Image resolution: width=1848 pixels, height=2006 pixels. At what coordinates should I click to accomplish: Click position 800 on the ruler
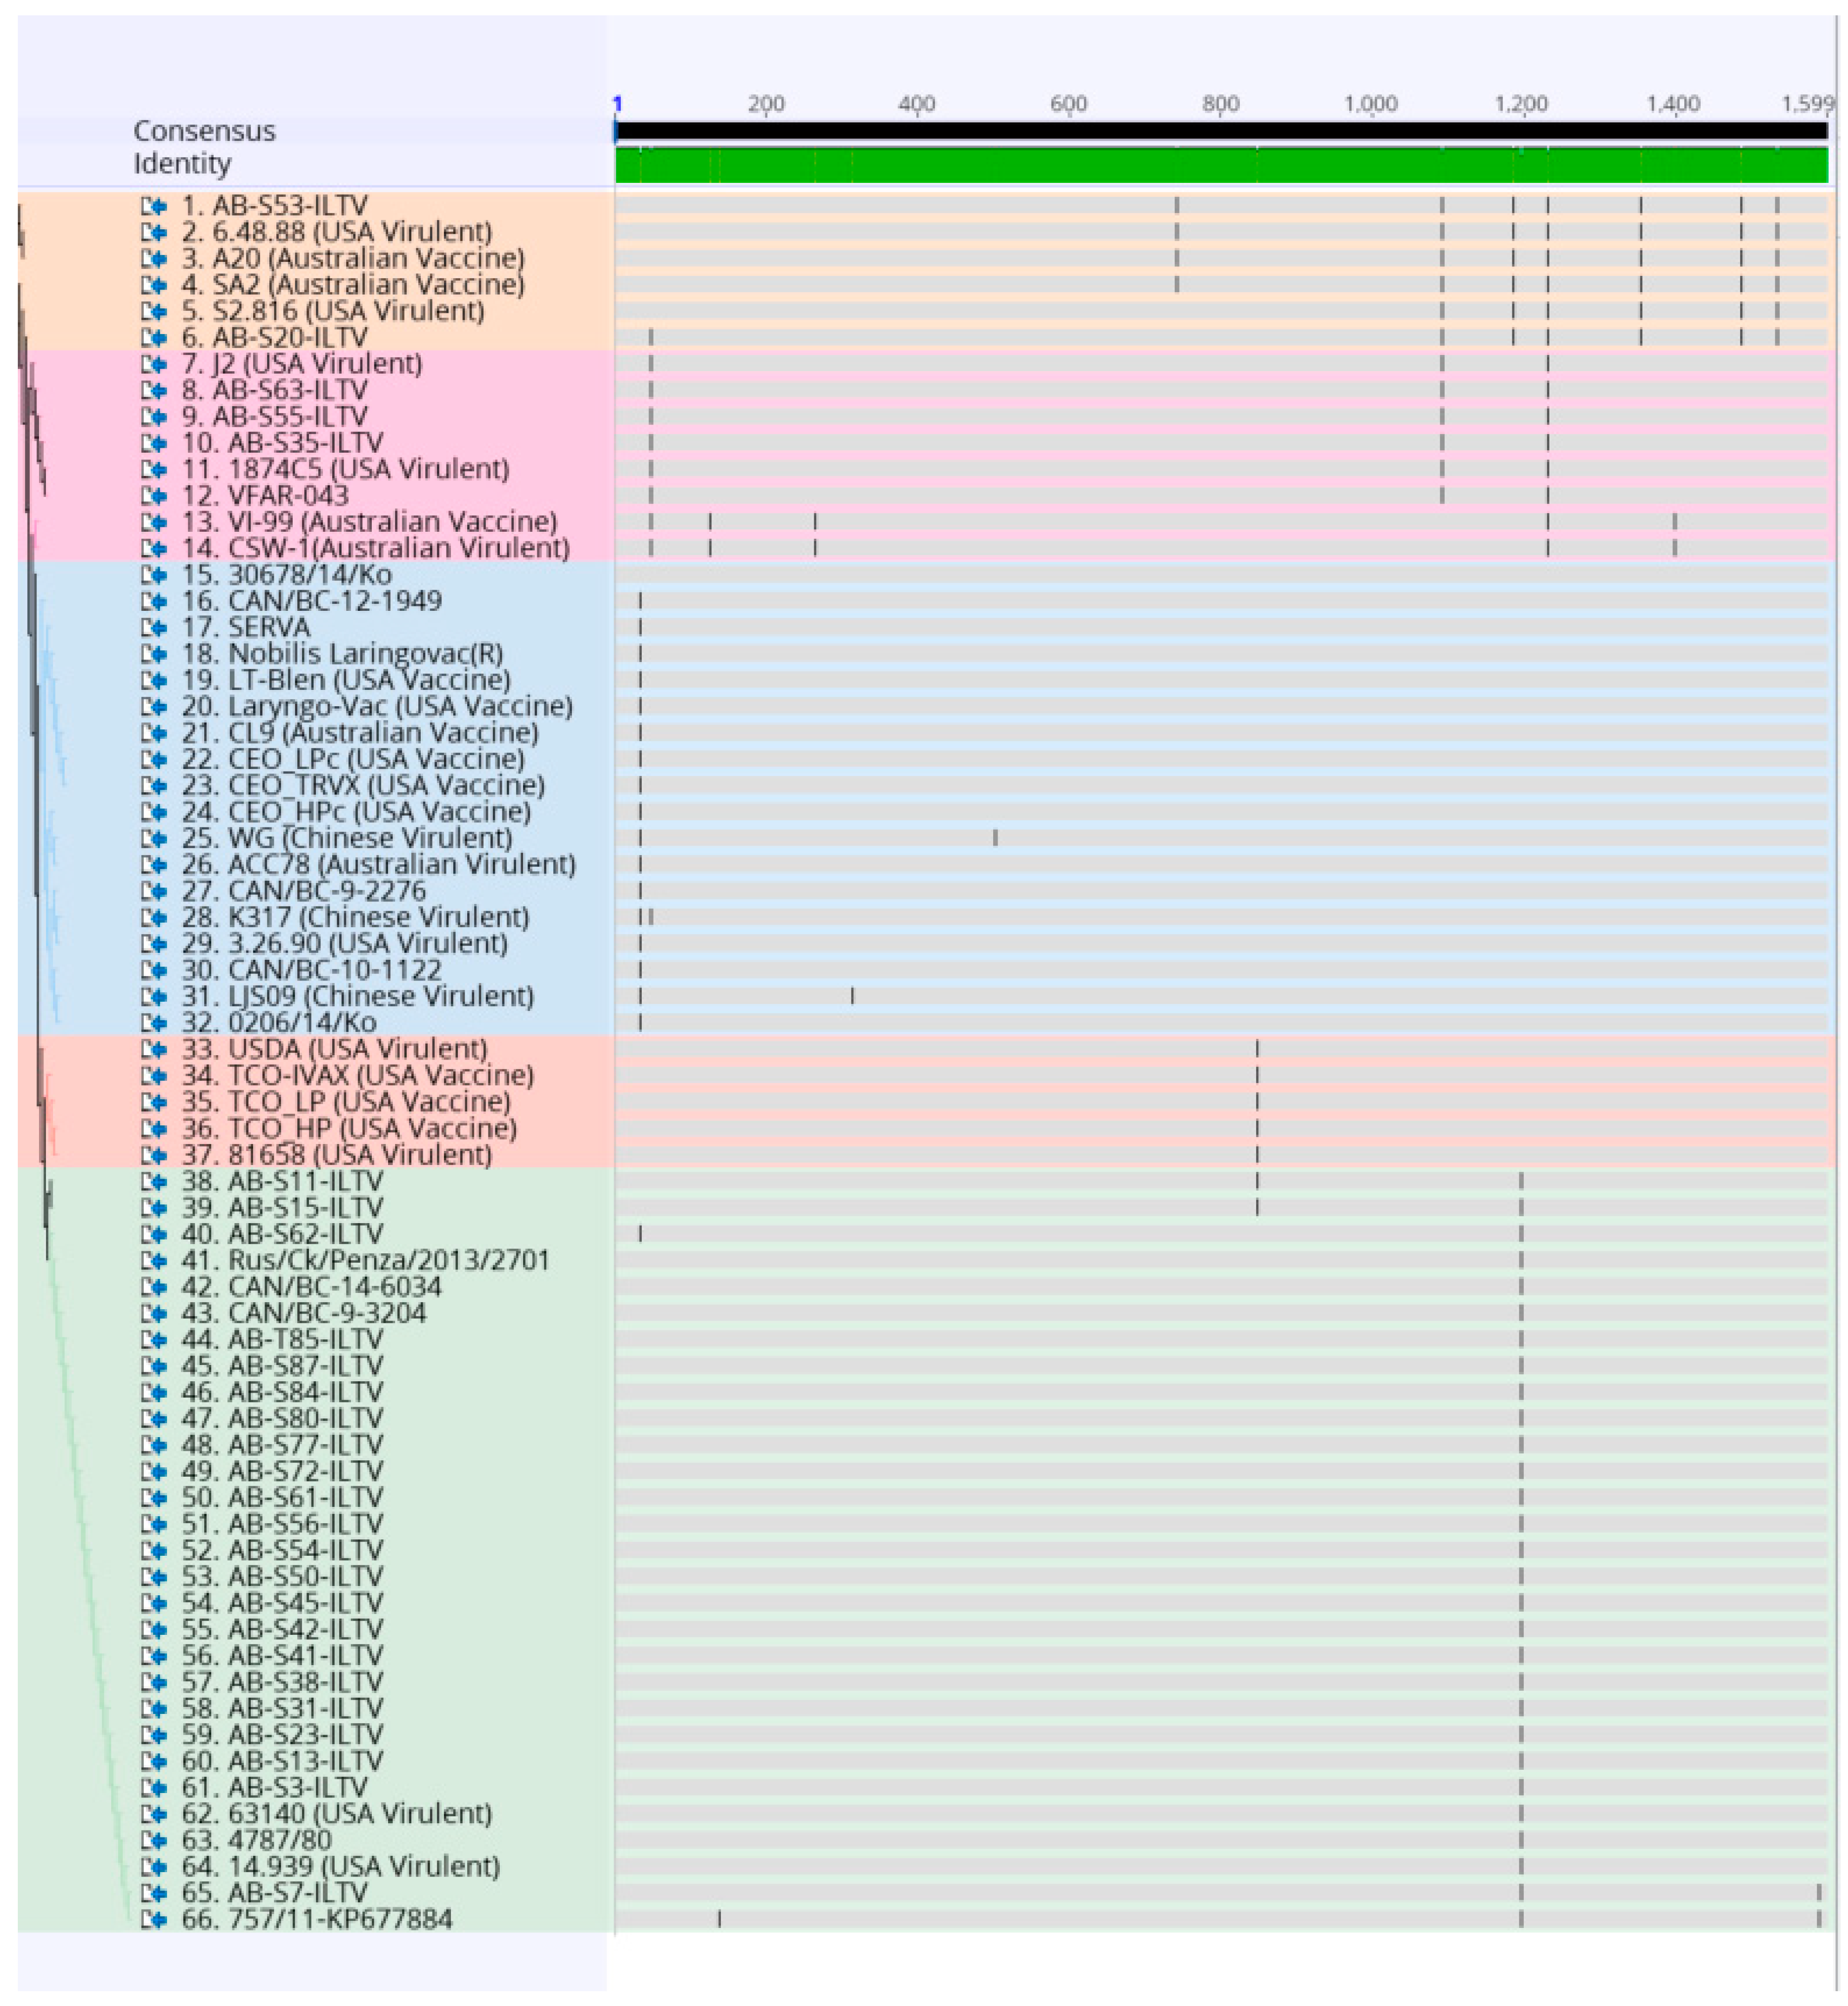tap(1220, 104)
